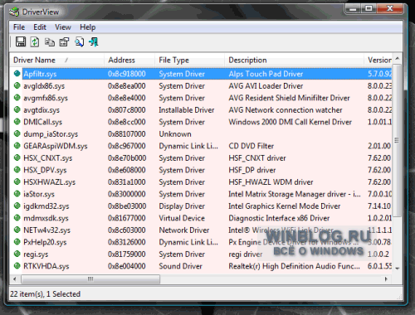Click the green icon beside NETw4v32.sys
Viewport: 415px width, 315px height.
point(17,230)
